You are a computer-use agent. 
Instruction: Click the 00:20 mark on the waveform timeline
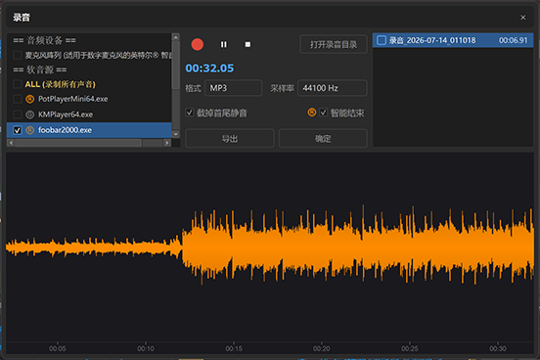tap(321, 348)
